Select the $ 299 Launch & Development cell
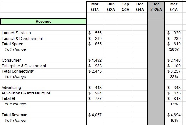 coord(95,38)
